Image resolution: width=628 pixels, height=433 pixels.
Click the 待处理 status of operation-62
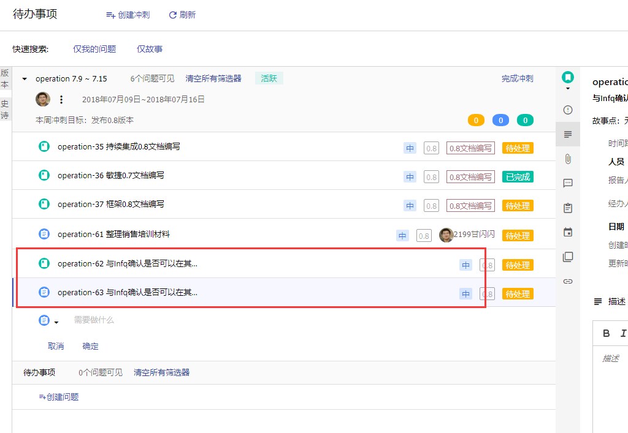518,265
